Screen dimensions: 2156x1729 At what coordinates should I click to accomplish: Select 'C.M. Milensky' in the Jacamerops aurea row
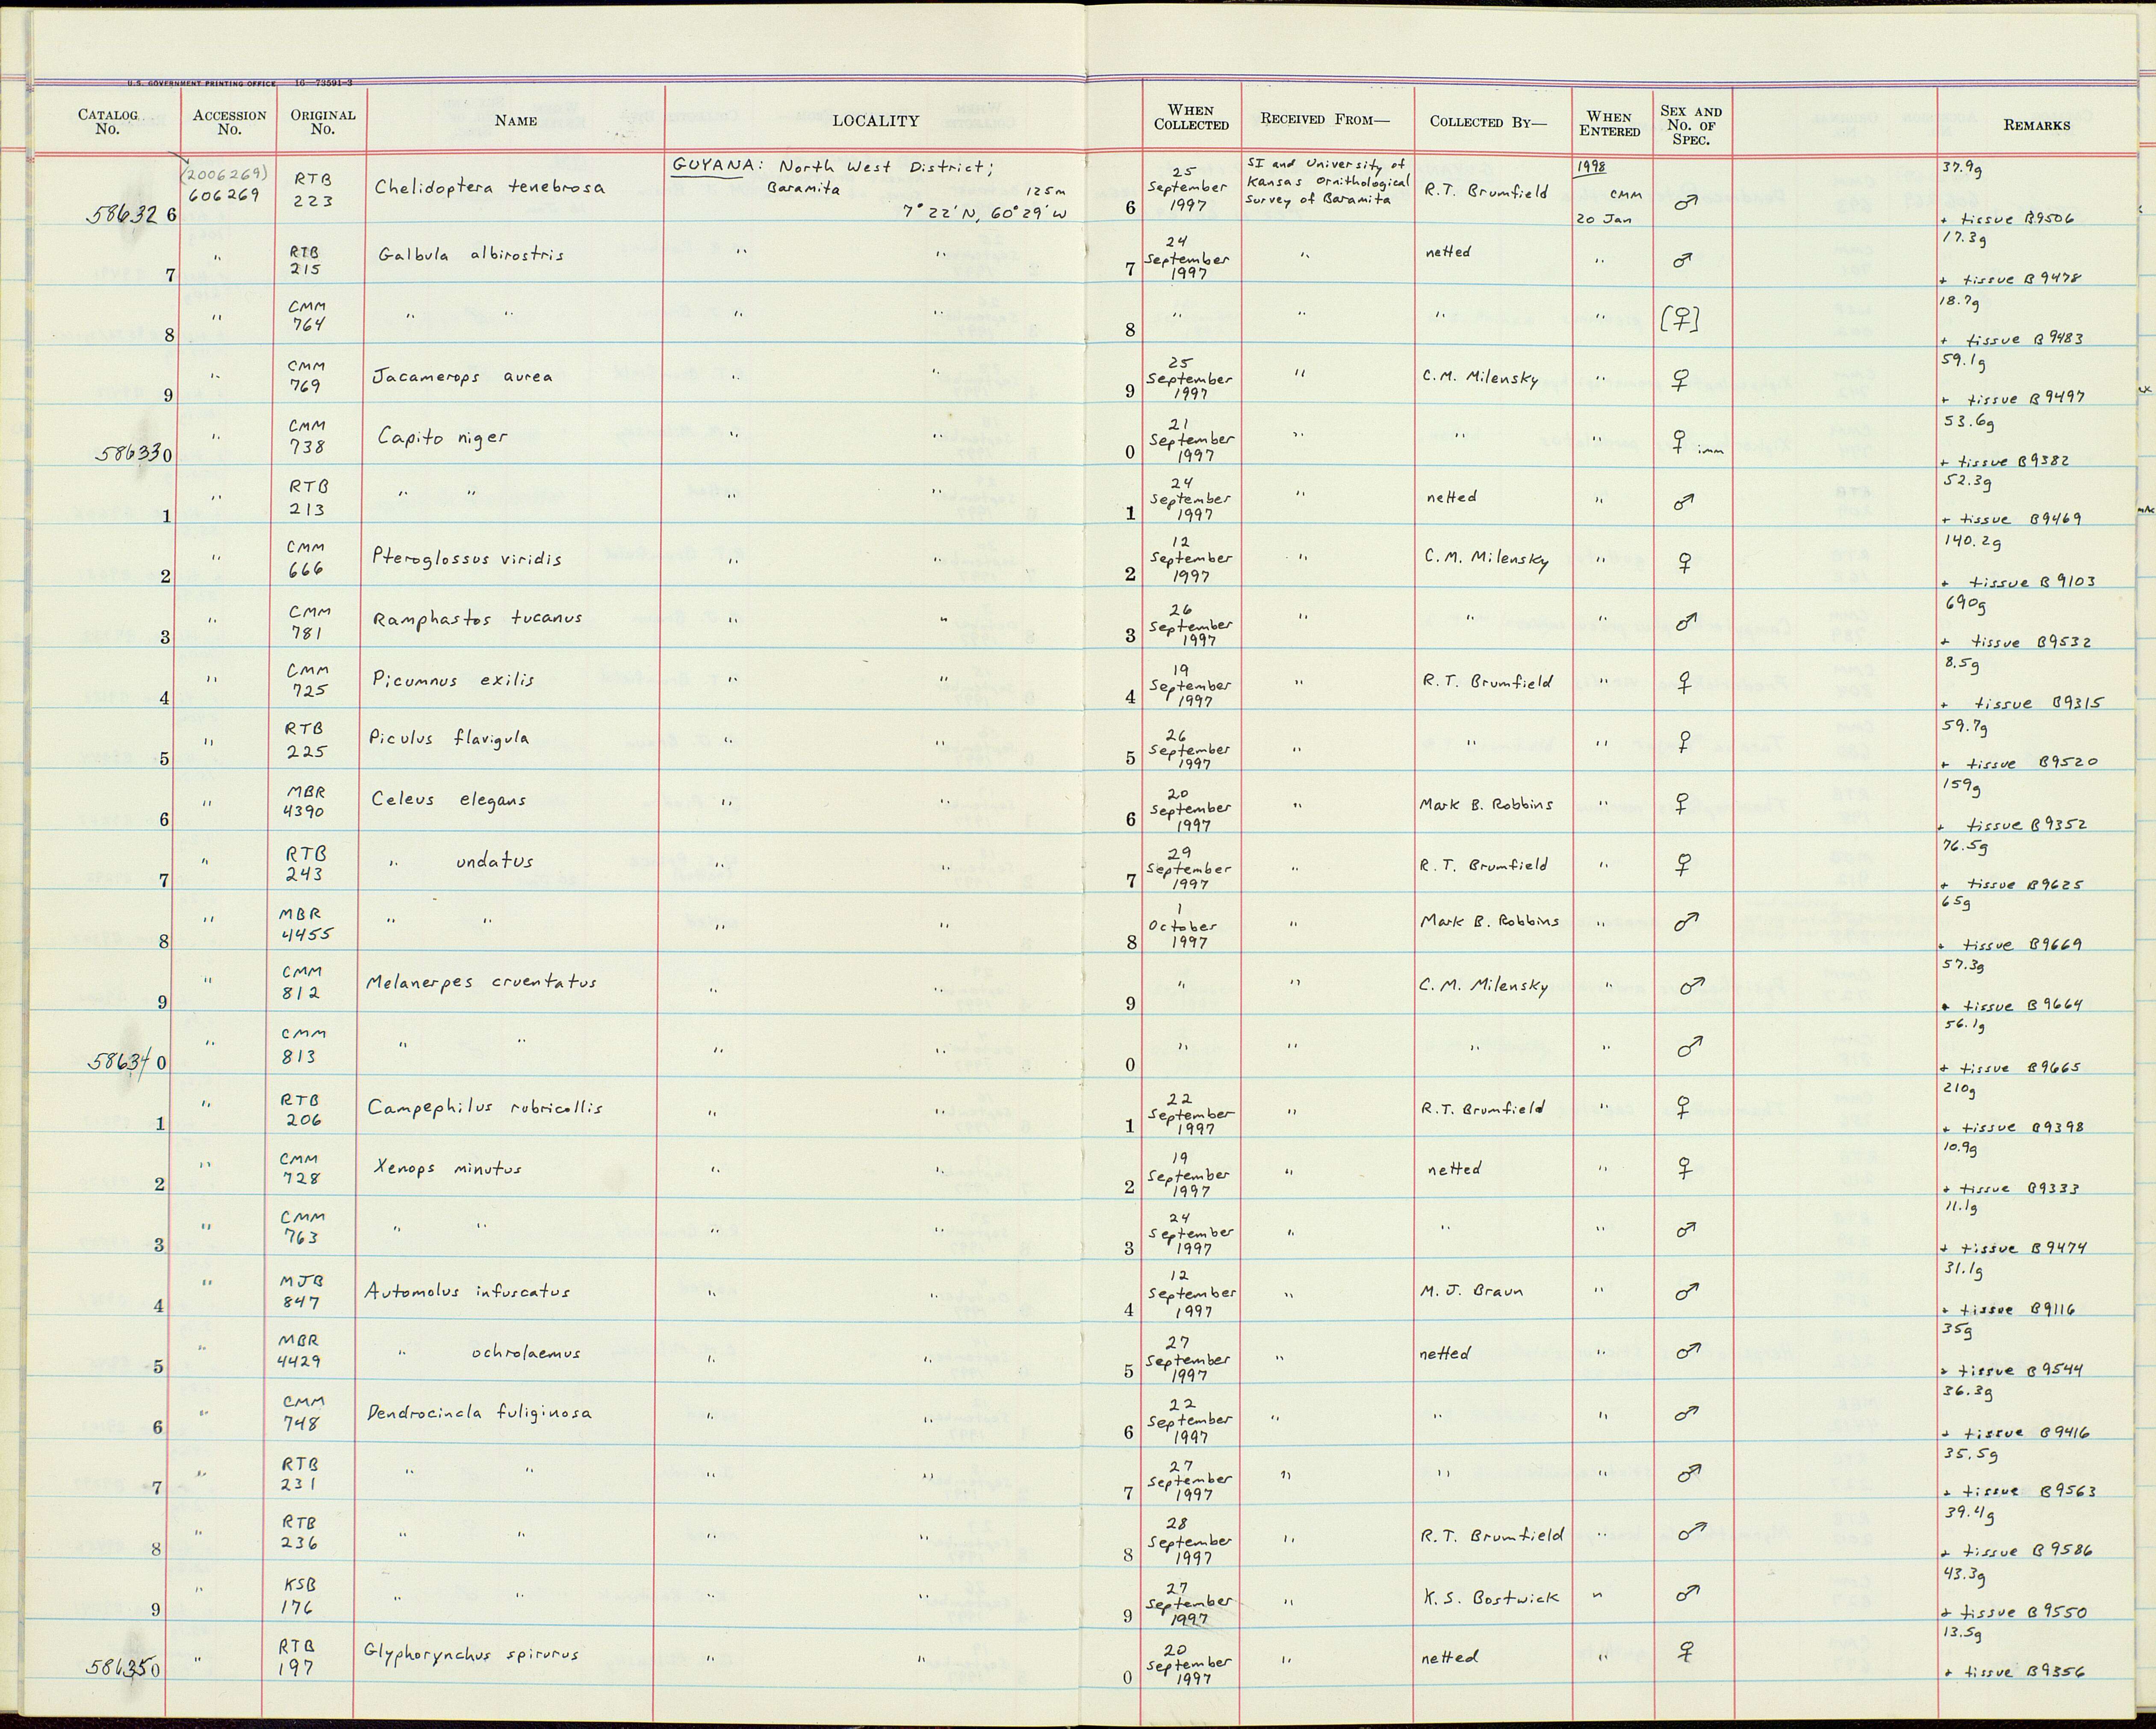tap(1482, 378)
